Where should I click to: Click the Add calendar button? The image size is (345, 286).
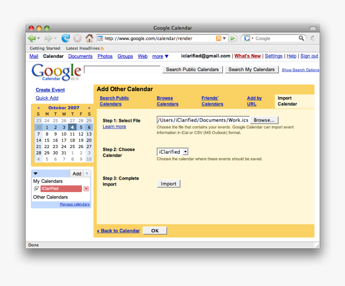tap(77, 174)
